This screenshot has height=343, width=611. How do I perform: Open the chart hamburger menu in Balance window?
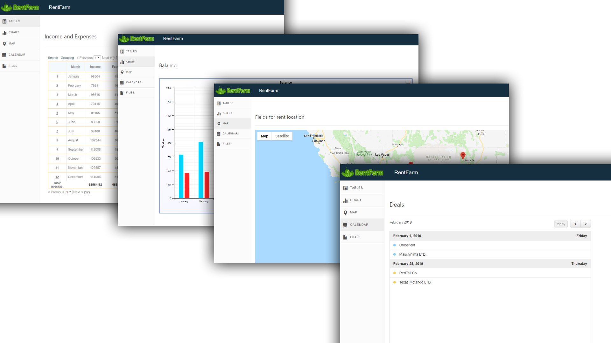(408, 83)
